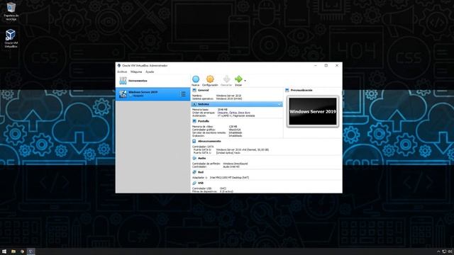Click the VirtualBox title bar icon
Screen dimensions: 454x255
pos(118,66)
